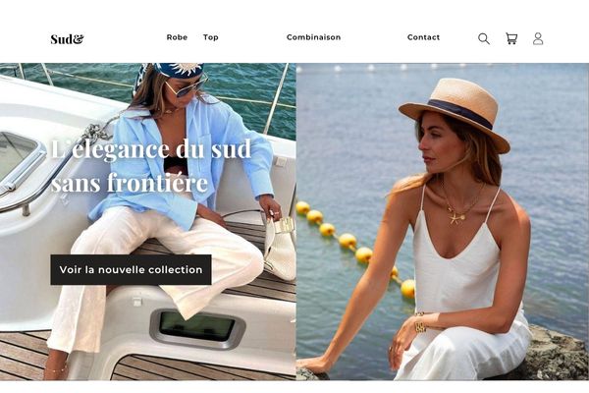Click the boat porthole window

tap(197, 326)
